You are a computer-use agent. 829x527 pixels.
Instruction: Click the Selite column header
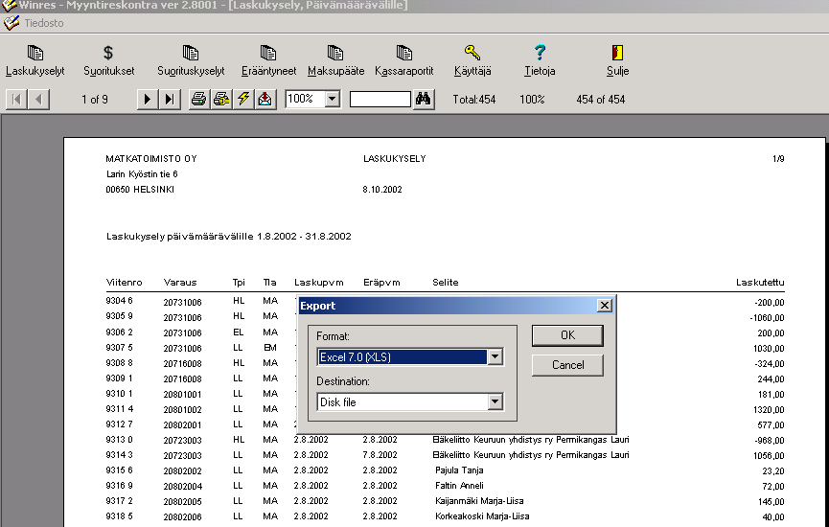(x=445, y=283)
